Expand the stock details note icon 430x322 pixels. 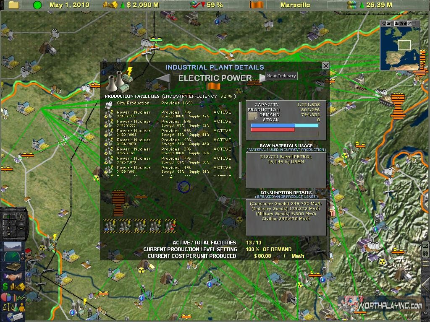pyautogui.click(x=253, y=117)
